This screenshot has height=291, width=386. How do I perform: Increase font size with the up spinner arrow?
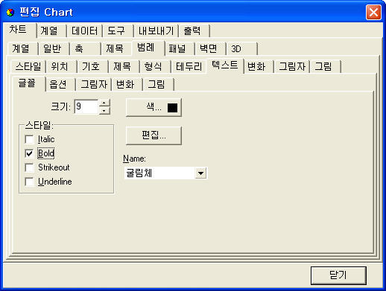104,103
